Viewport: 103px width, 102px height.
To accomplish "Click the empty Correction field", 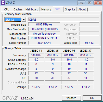I will coord(89,24).
